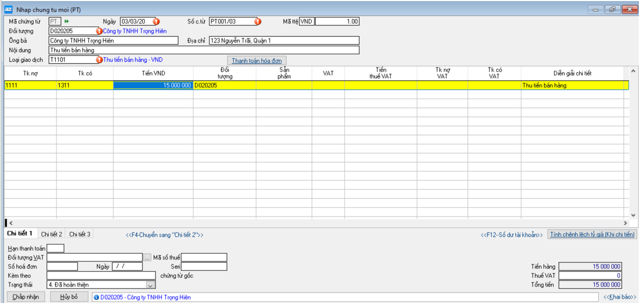Click the orange alert icon beside Số c.từ field

257,21
